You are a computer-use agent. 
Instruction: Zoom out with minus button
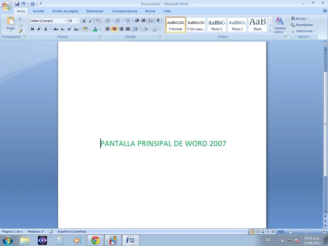[290, 231]
